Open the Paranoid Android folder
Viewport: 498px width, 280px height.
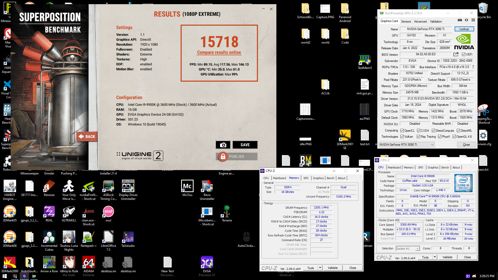(x=345, y=13)
